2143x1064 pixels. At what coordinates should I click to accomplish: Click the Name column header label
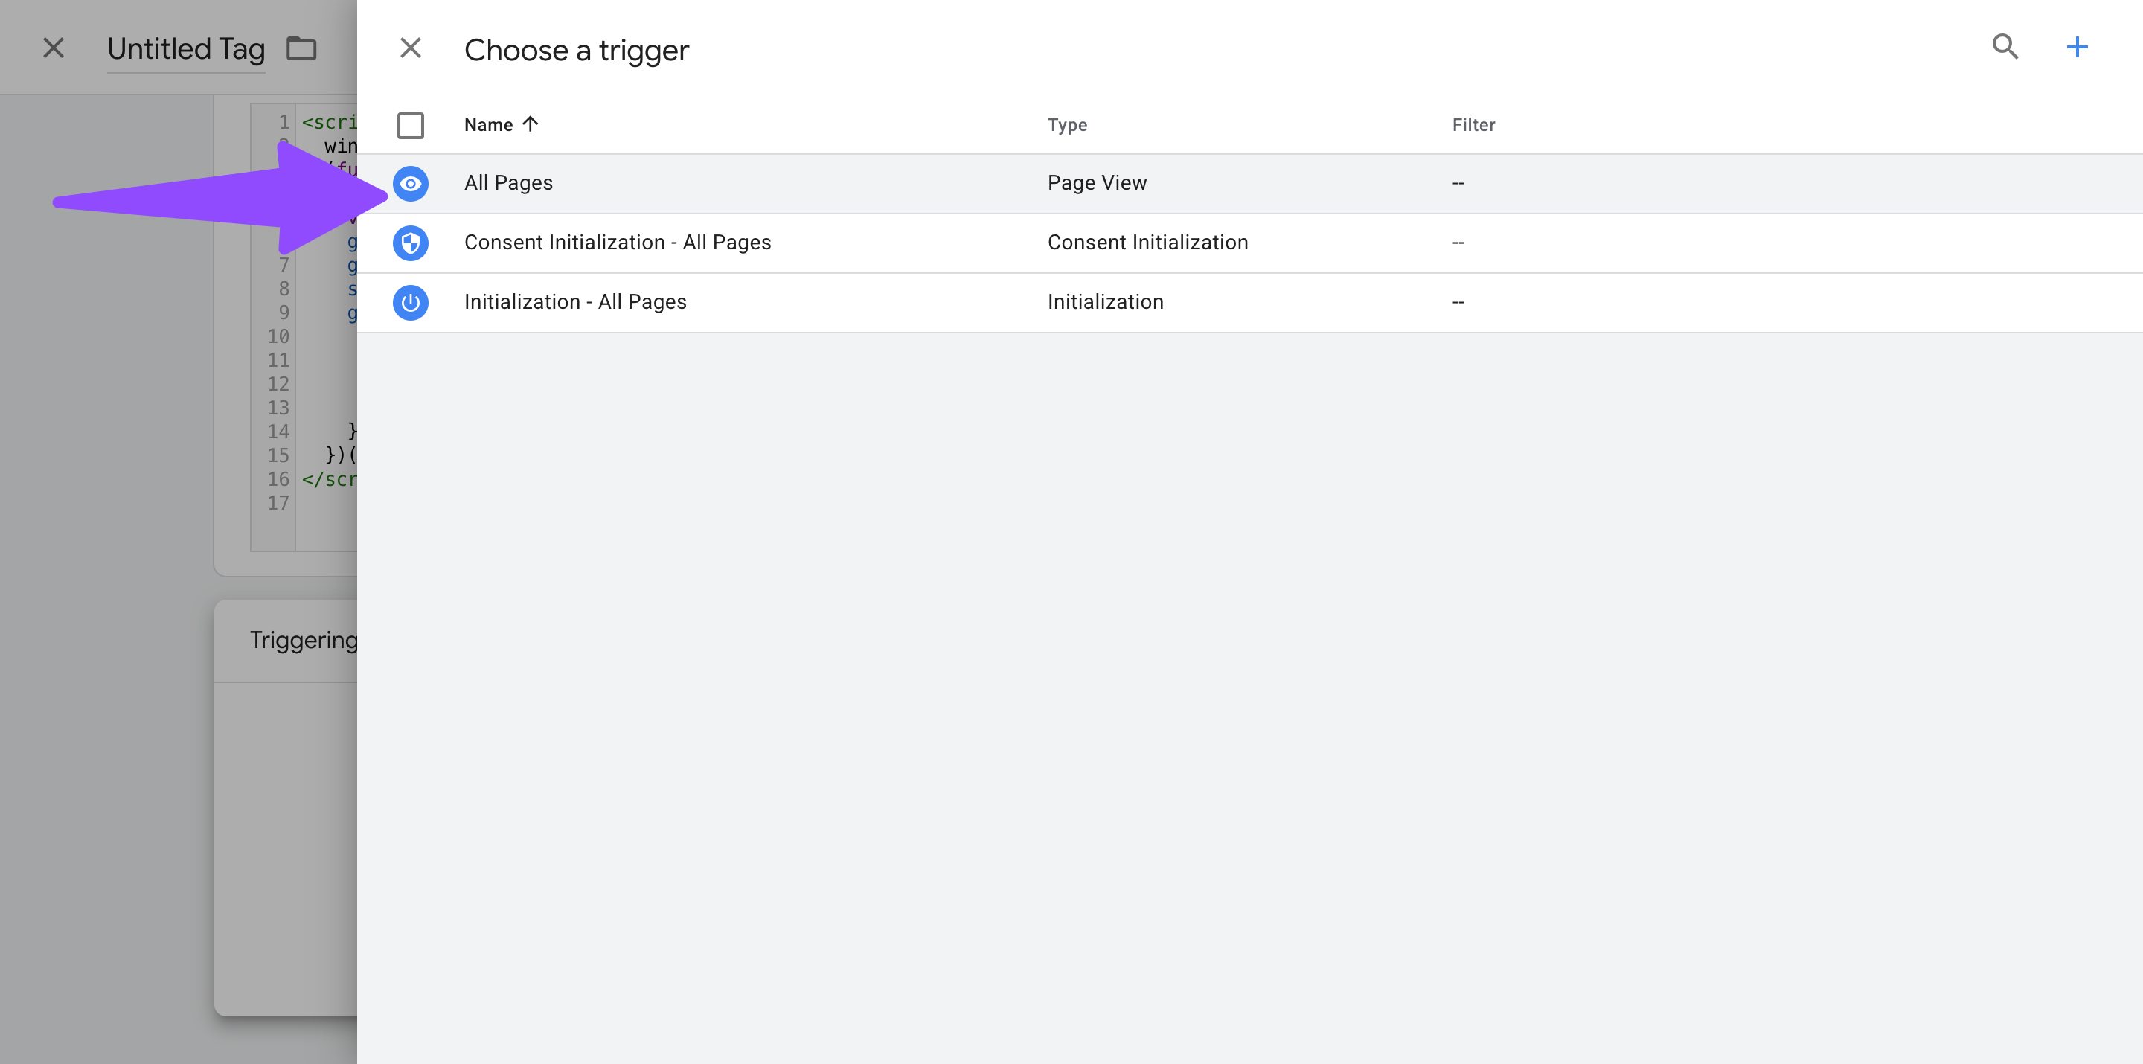point(488,125)
